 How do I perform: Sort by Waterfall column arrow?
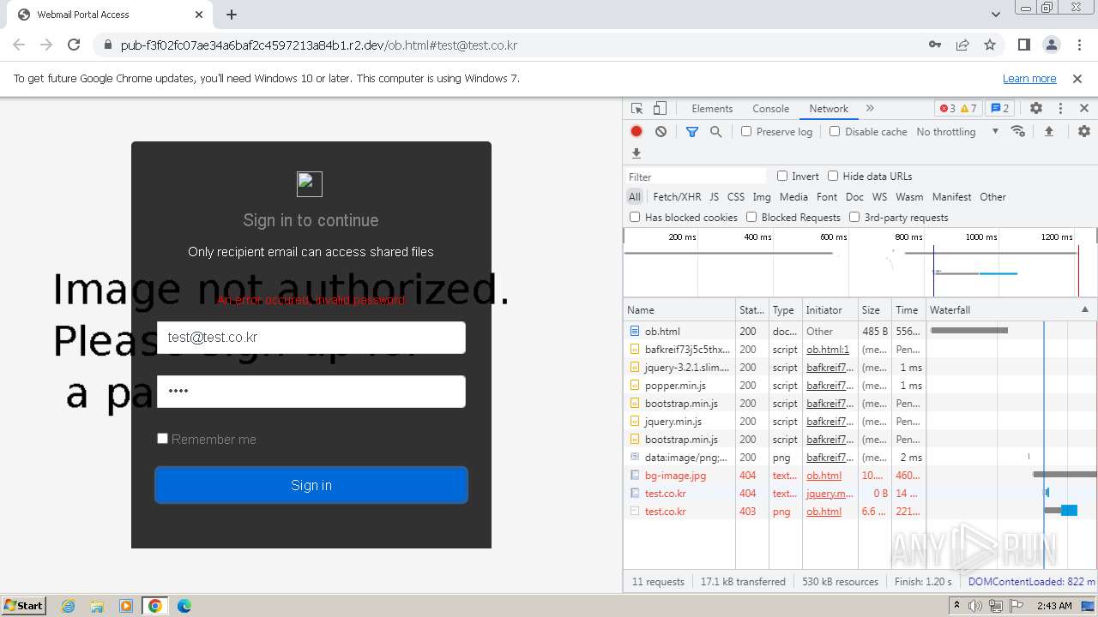tap(1084, 309)
